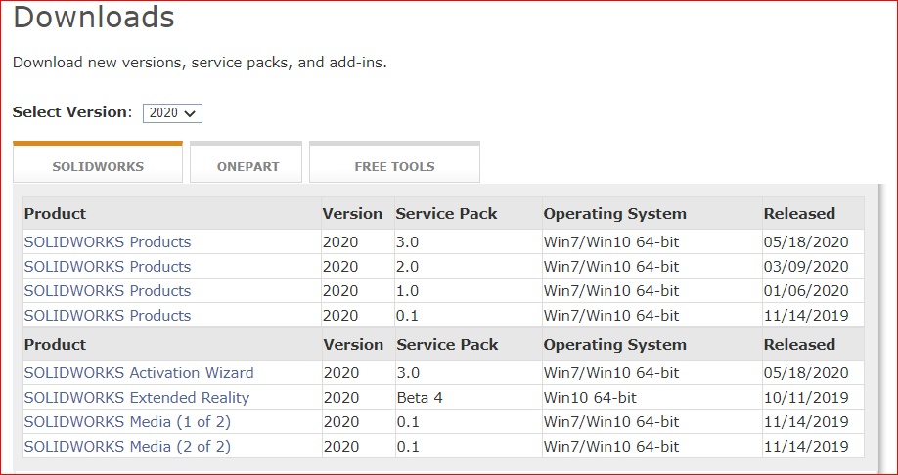Download SOLIDWORKS Products service pack 2.0
This screenshot has height=475, width=898.
coord(107,267)
